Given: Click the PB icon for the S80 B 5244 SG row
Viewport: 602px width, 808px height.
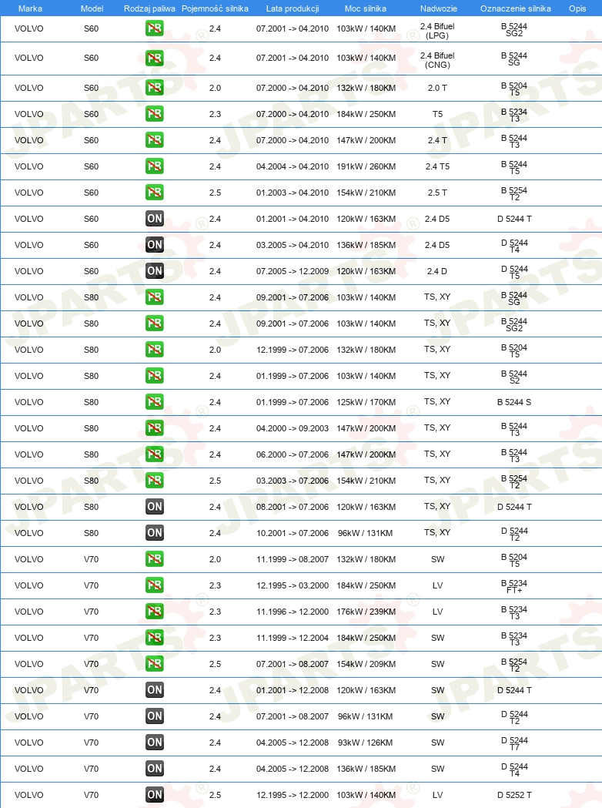Looking at the screenshot, I should tap(155, 297).
